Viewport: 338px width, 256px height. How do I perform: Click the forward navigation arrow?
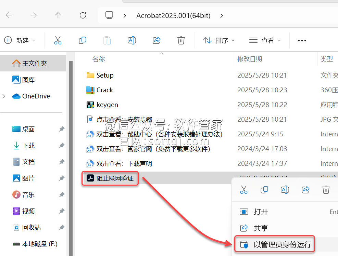pyautogui.click(x=34, y=15)
